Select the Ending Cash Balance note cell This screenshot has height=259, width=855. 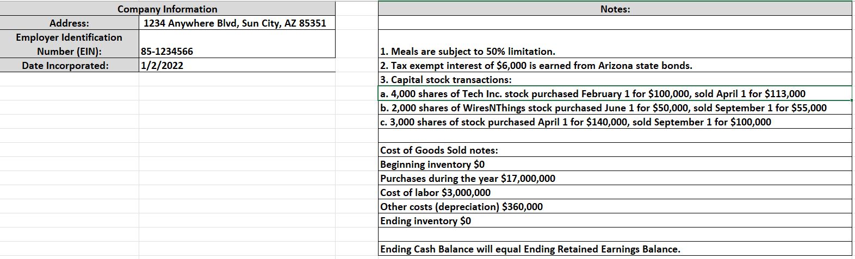615,249
